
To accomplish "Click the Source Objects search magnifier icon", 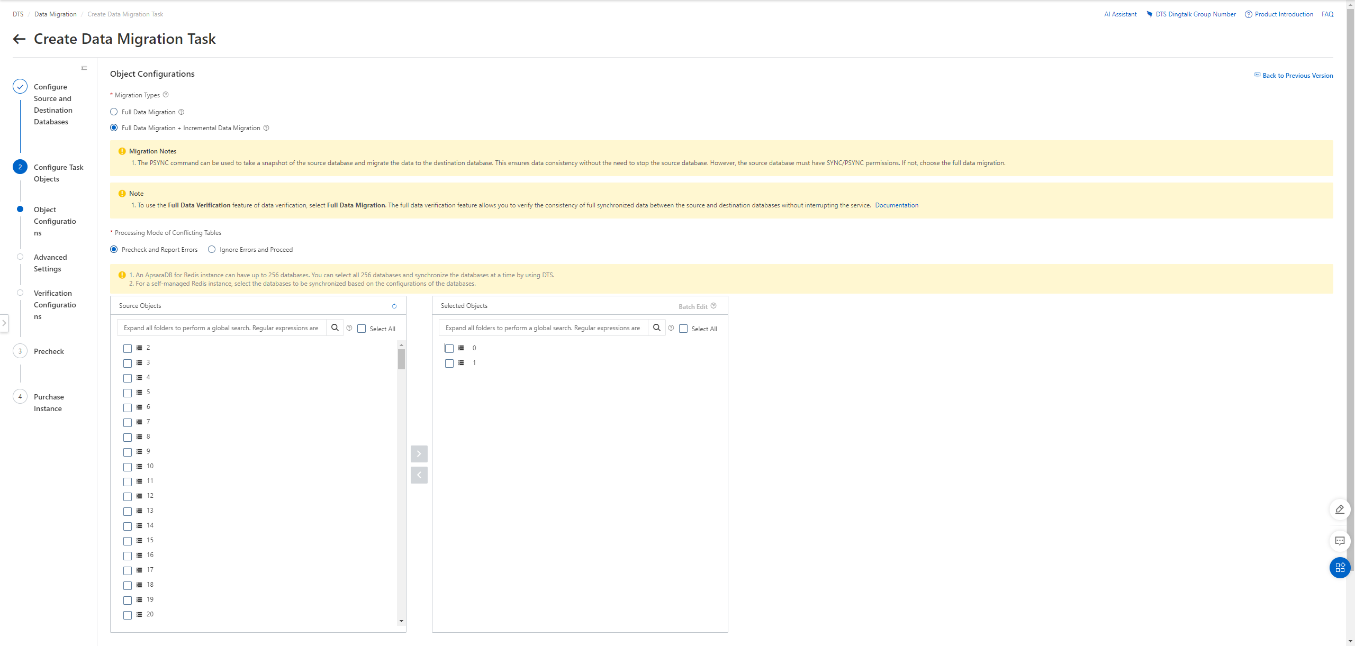I will (x=335, y=328).
